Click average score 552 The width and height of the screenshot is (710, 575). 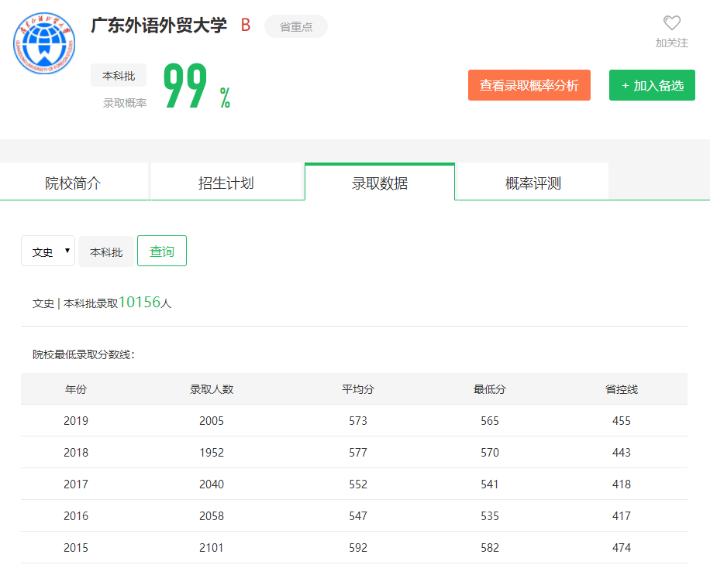[358, 484]
